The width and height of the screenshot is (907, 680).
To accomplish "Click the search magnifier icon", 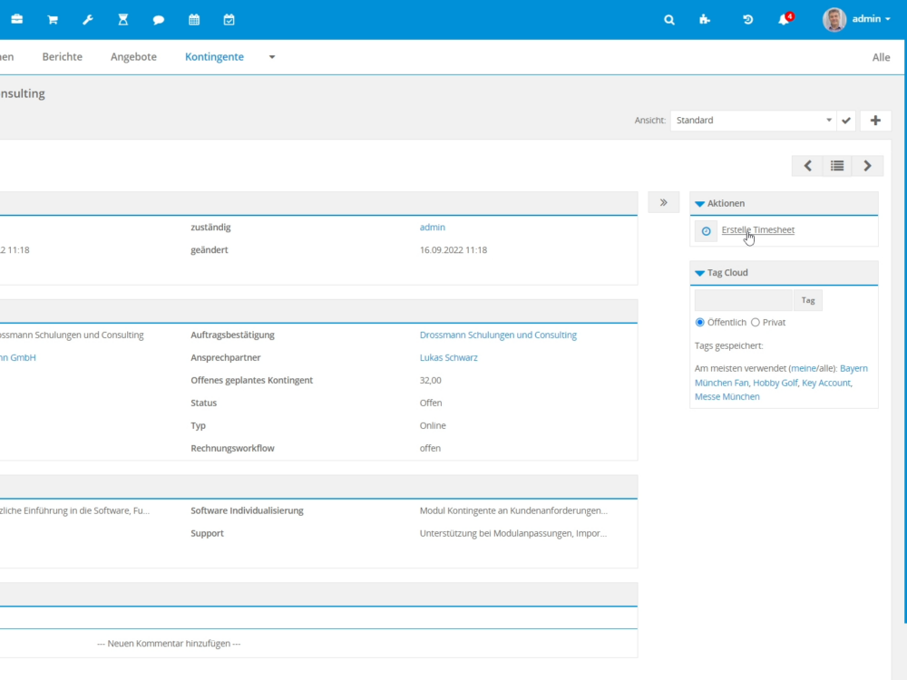I will tap(669, 20).
